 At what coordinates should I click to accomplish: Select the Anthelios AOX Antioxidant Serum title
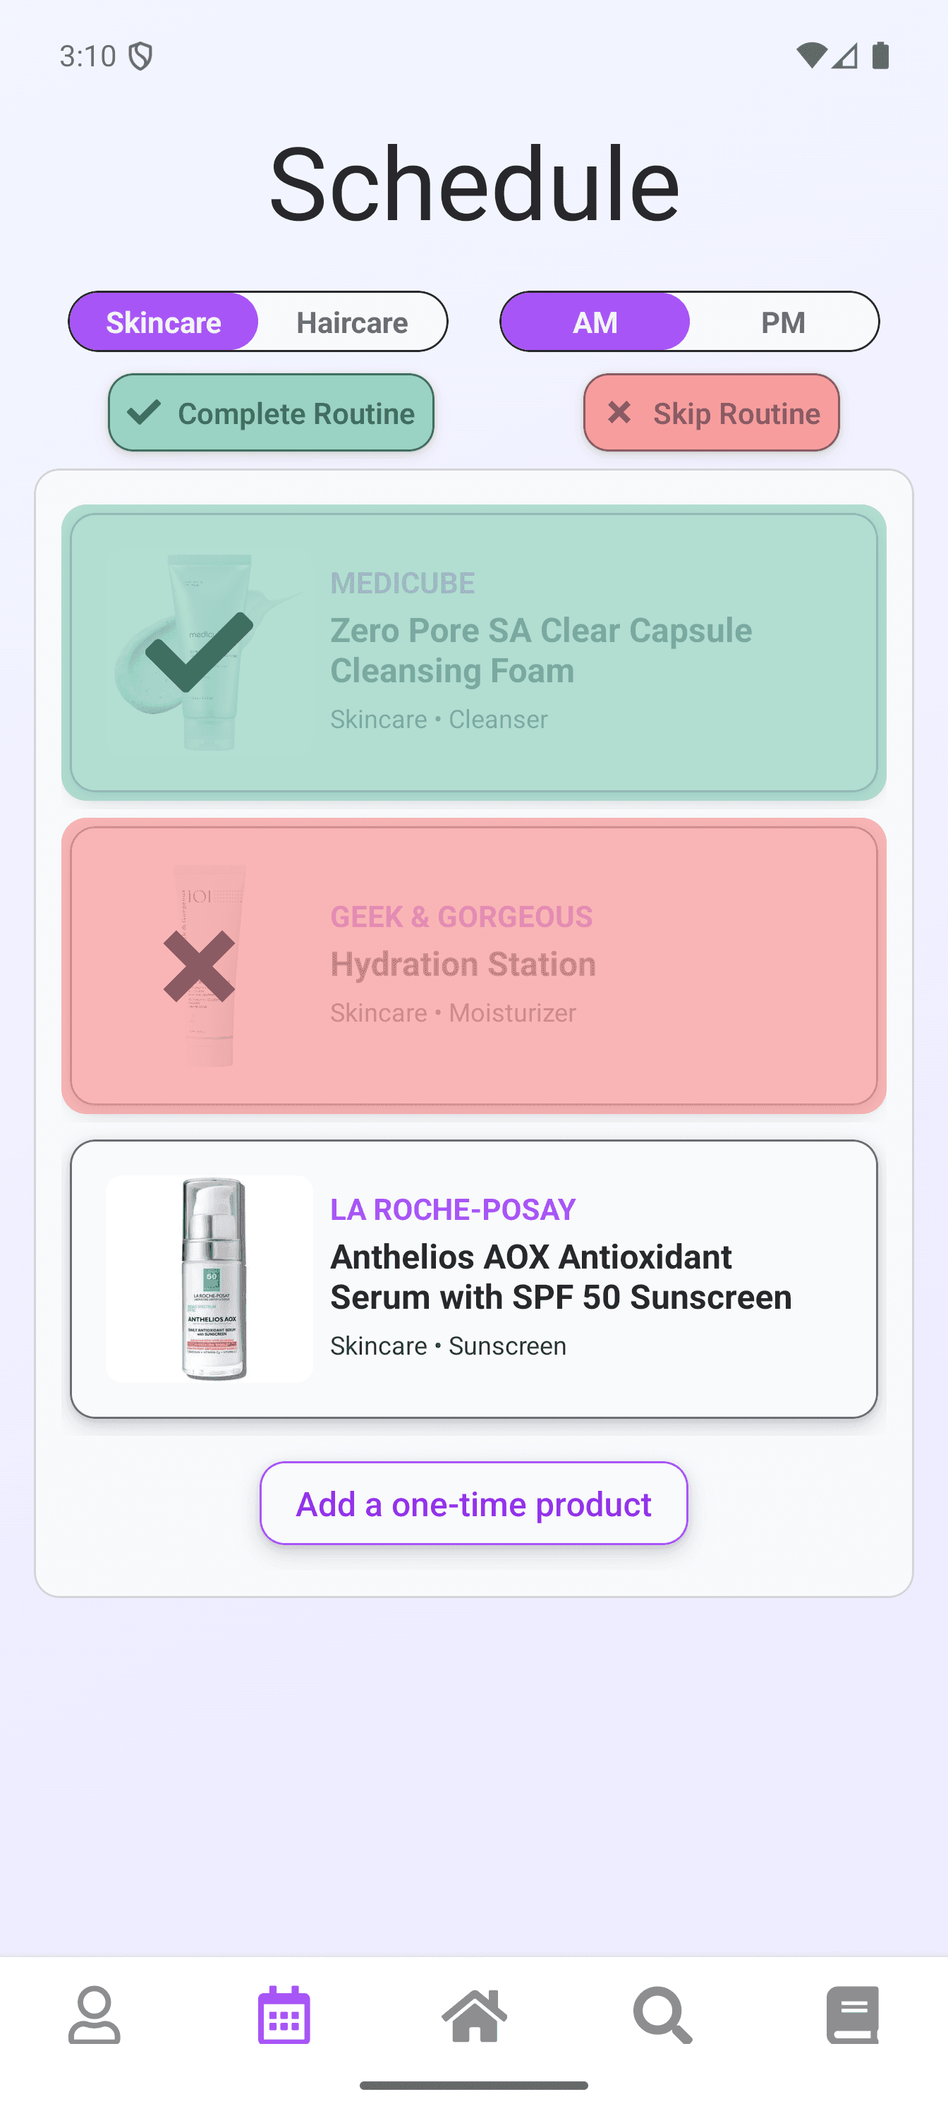pyautogui.click(x=561, y=1277)
